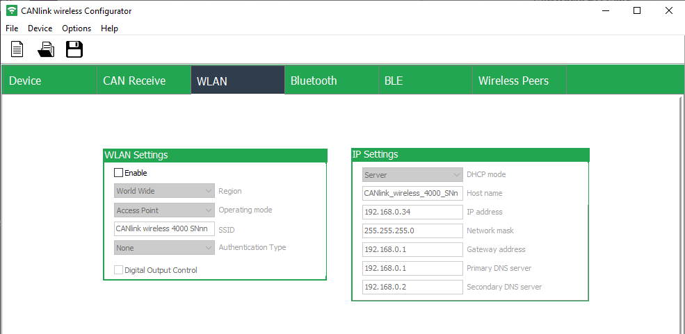Click the SSID input field
Viewport: 685px width, 334px height.
pos(164,229)
